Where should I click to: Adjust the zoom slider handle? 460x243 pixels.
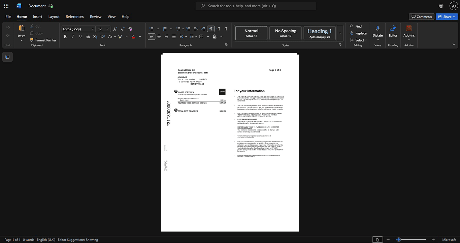click(x=398, y=240)
